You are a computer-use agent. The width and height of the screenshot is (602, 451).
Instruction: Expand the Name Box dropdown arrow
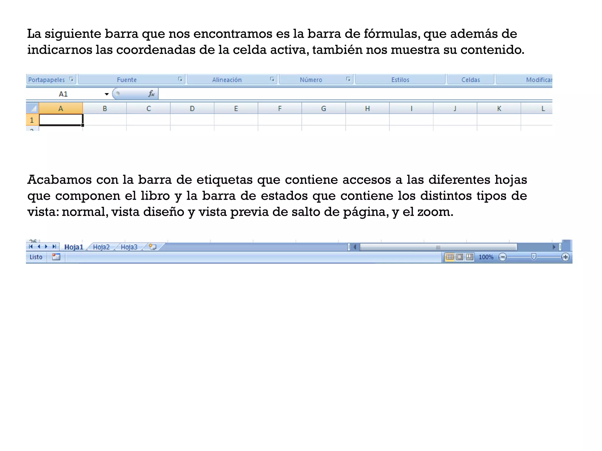click(x=107, y=94)
